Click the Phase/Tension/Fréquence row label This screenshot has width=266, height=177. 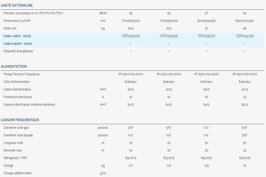pyautogui.click(x=22, y=74)
